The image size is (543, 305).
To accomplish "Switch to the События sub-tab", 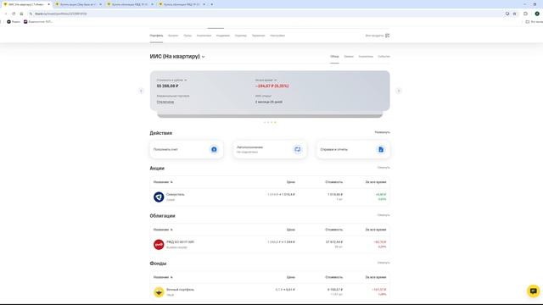I will (x=383, y=57).
